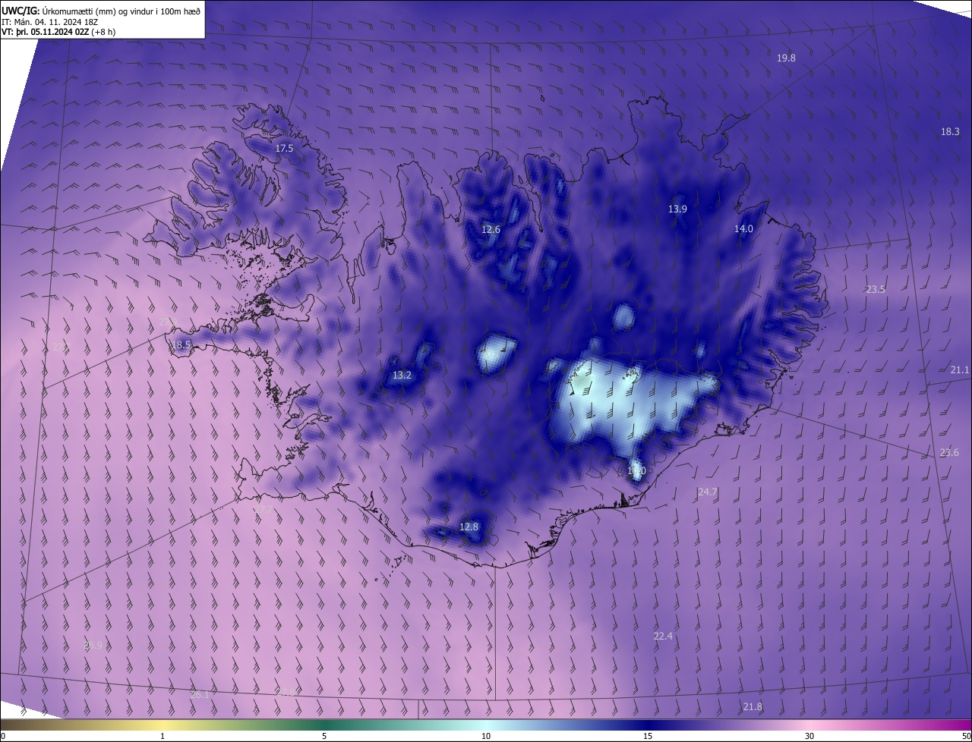Click the 0 tick label on the color scale
Screen dimensions: 972x742
pos(2,737)
